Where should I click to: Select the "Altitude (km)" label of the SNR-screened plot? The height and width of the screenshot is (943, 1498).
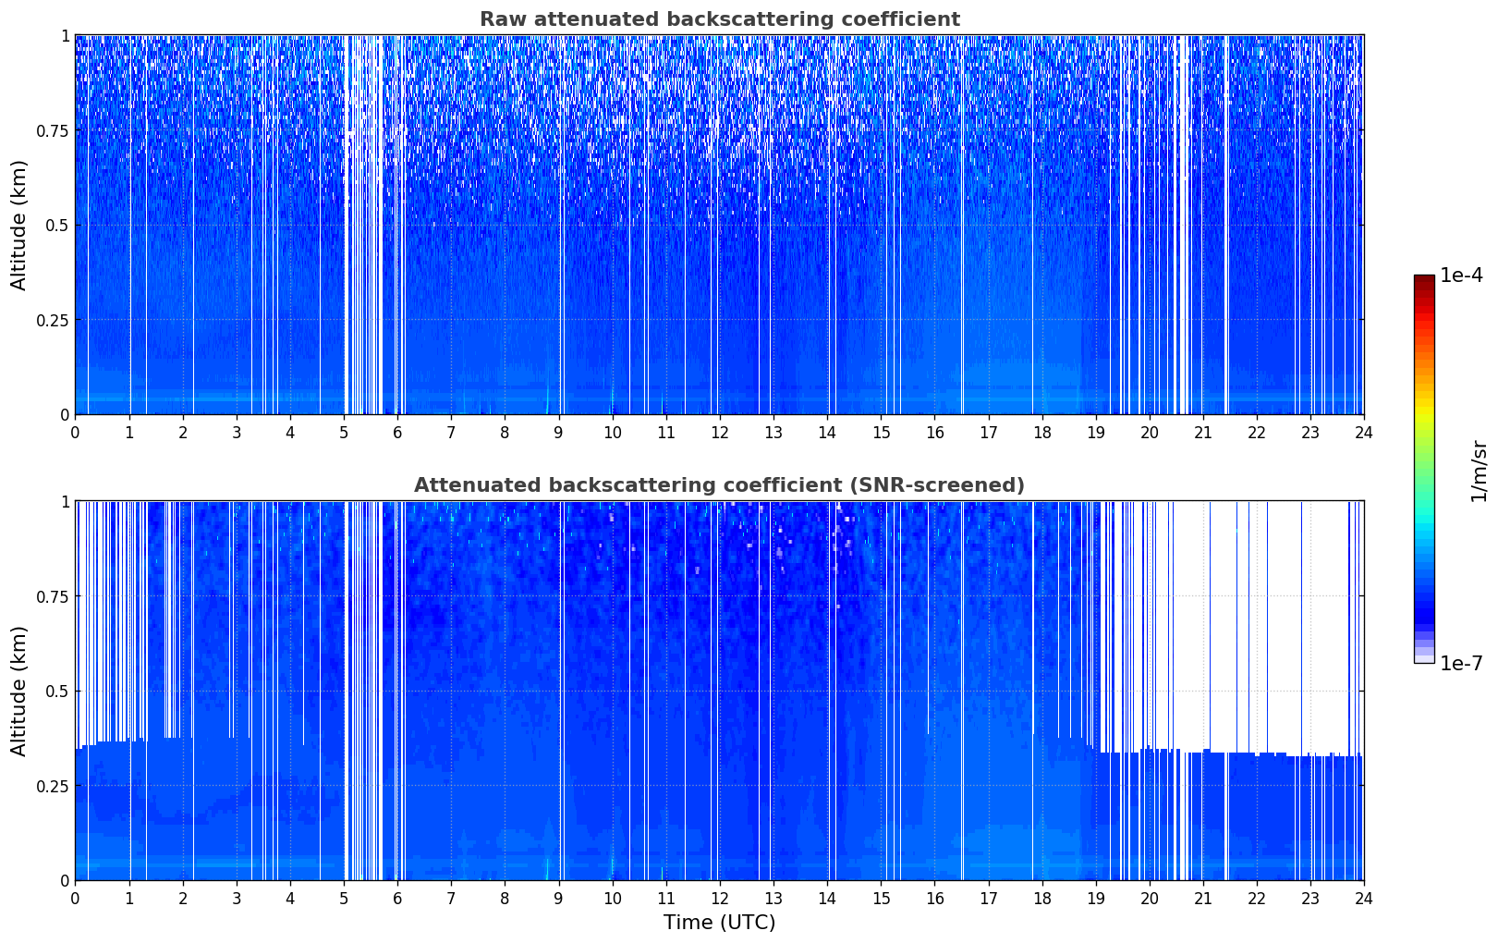pyautogui.click(x=19, y=691)
